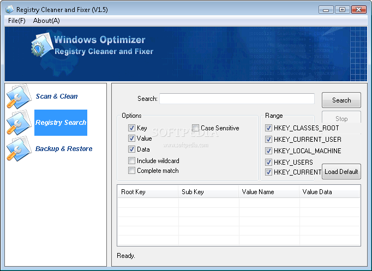The image size is (372, 271).
Task: Enable Case Sensitive checkbox
Action: coord(195,128)
